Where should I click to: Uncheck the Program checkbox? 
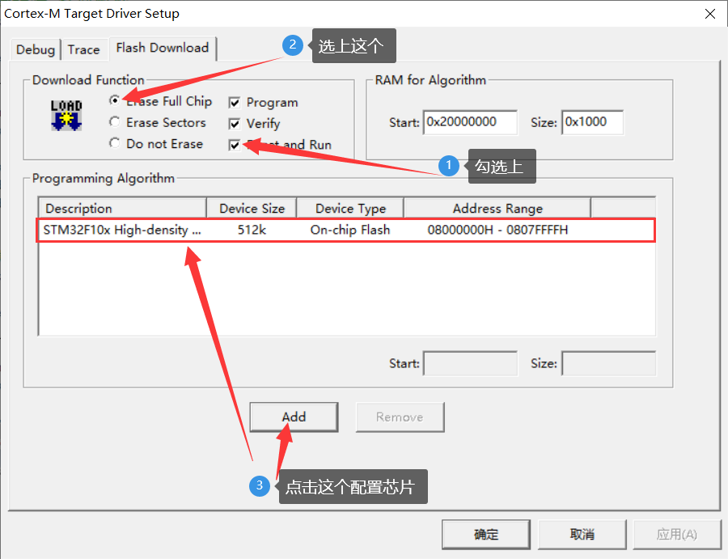coord(233,103)
